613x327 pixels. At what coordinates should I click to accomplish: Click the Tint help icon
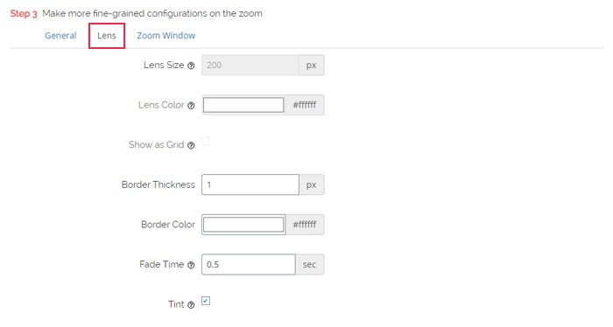click(x=191, y=305)
